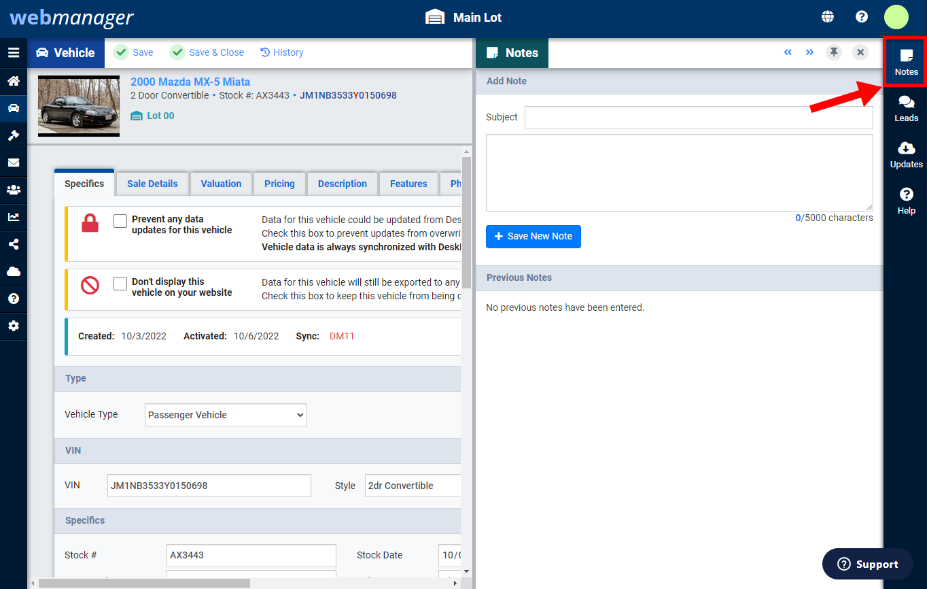927x589 pixels.
Task: Open the gavel tool icon in the left sidebar
Action: pos(14,135)
